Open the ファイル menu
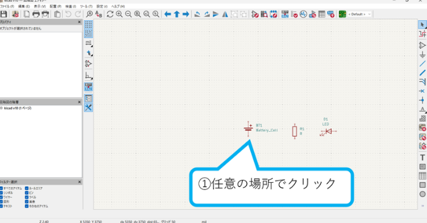 pyautogui.click(x=7, y=6)
